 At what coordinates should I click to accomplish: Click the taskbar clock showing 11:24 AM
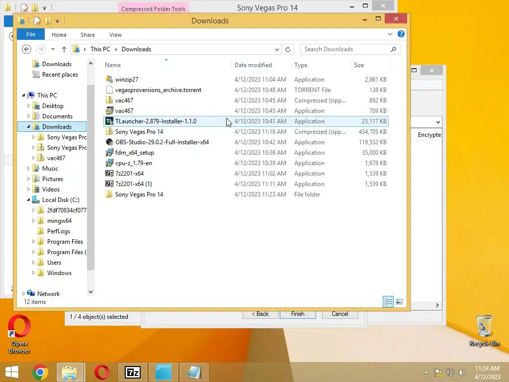point(487,373)
